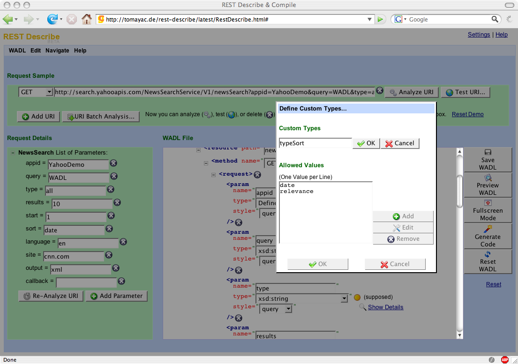
Task: Click the green Go arrow next to the address bar
Action: (x=380, y=20)
